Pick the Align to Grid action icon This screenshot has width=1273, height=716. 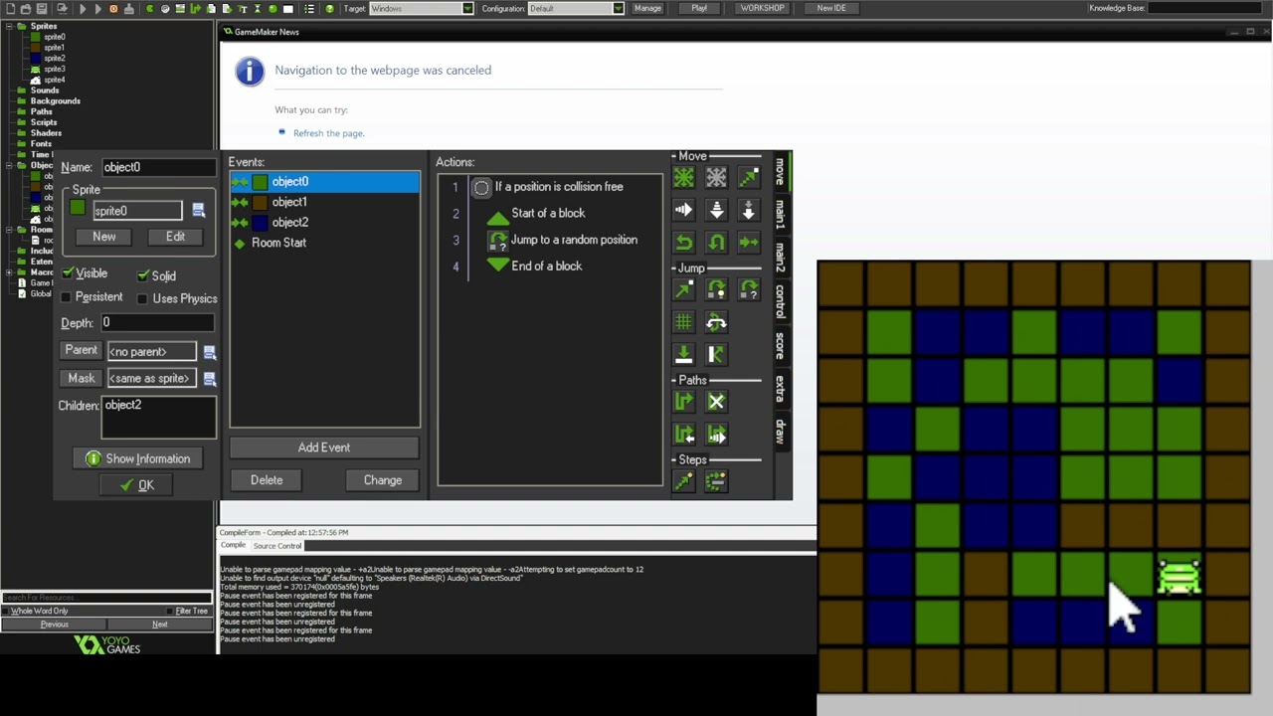click(x=683, y=322)
